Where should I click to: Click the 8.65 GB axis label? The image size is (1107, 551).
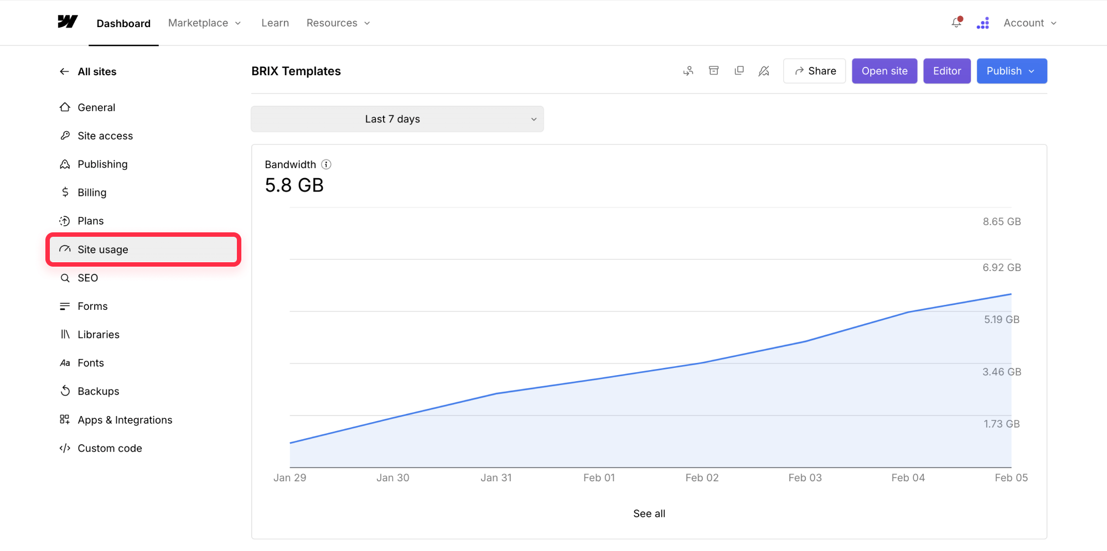1002,221
